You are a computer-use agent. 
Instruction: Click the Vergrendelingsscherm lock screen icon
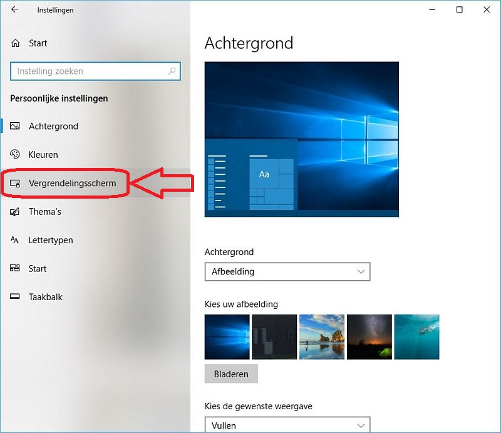click(14, 183)
